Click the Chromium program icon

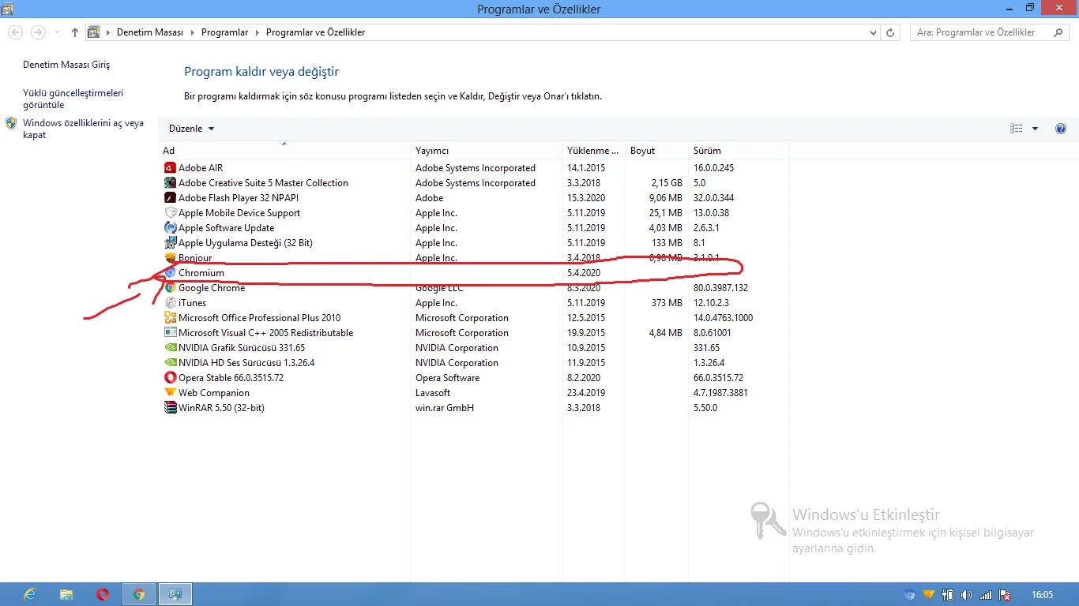(170, 273)
